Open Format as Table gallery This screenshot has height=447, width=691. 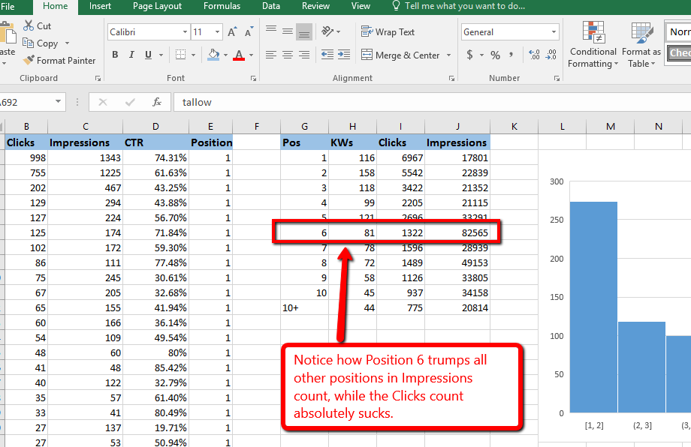point(641,44)
